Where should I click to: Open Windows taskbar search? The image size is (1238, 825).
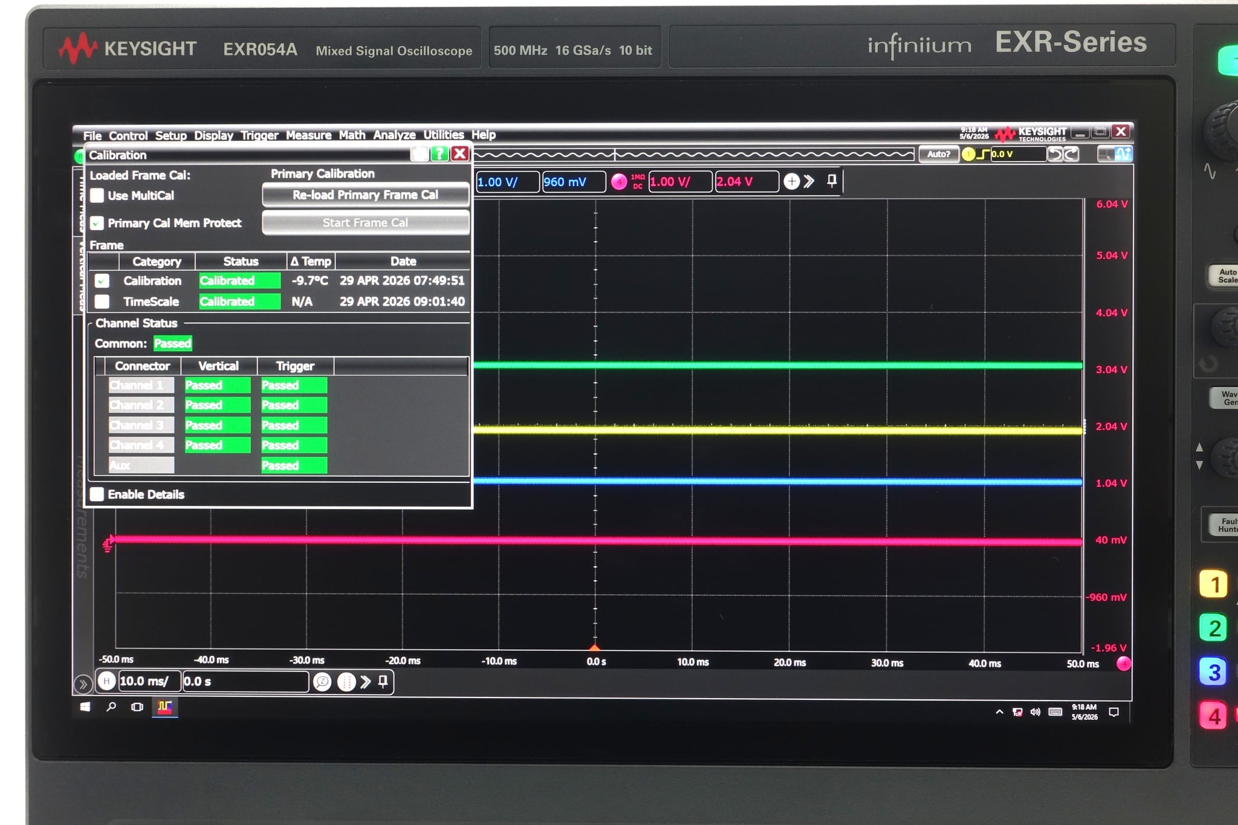pos(111,707)
